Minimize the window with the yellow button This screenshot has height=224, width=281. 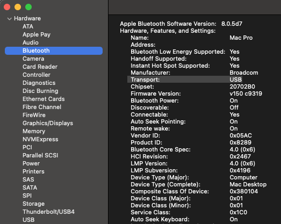[18, 7]
